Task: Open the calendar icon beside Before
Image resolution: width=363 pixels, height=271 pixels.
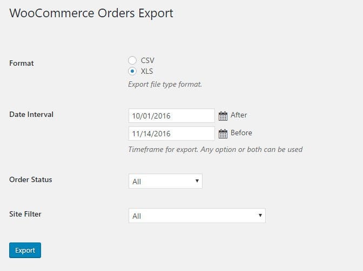Action: [x=223, y=134]
